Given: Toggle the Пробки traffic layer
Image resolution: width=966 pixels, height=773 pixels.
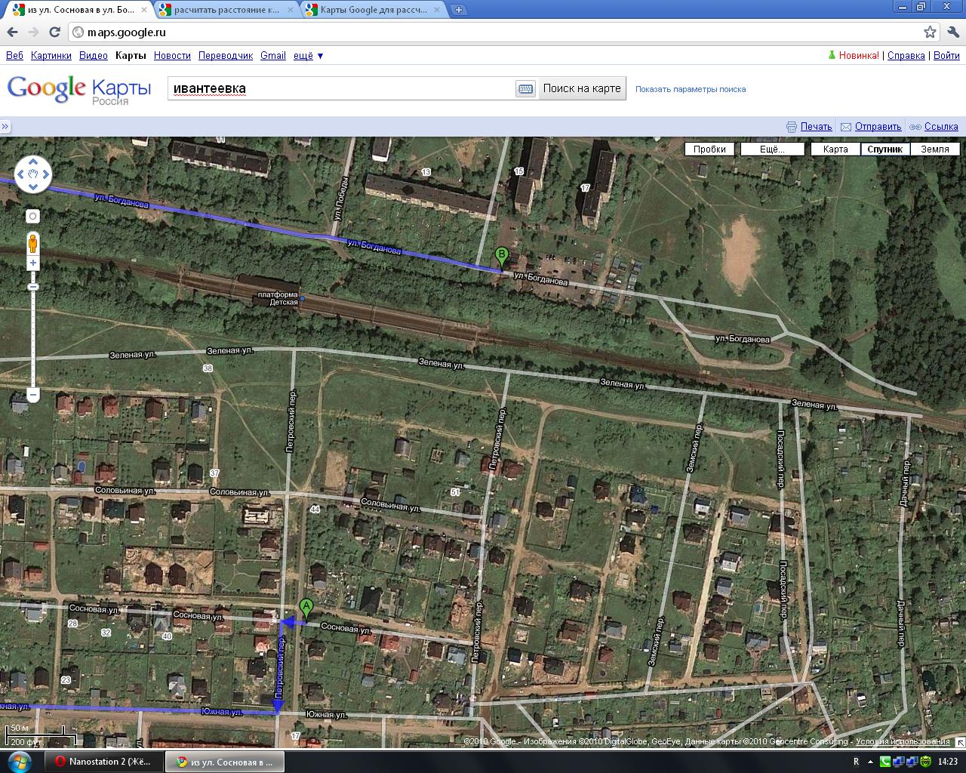Looking at the screenshot, I should (709, 149).
